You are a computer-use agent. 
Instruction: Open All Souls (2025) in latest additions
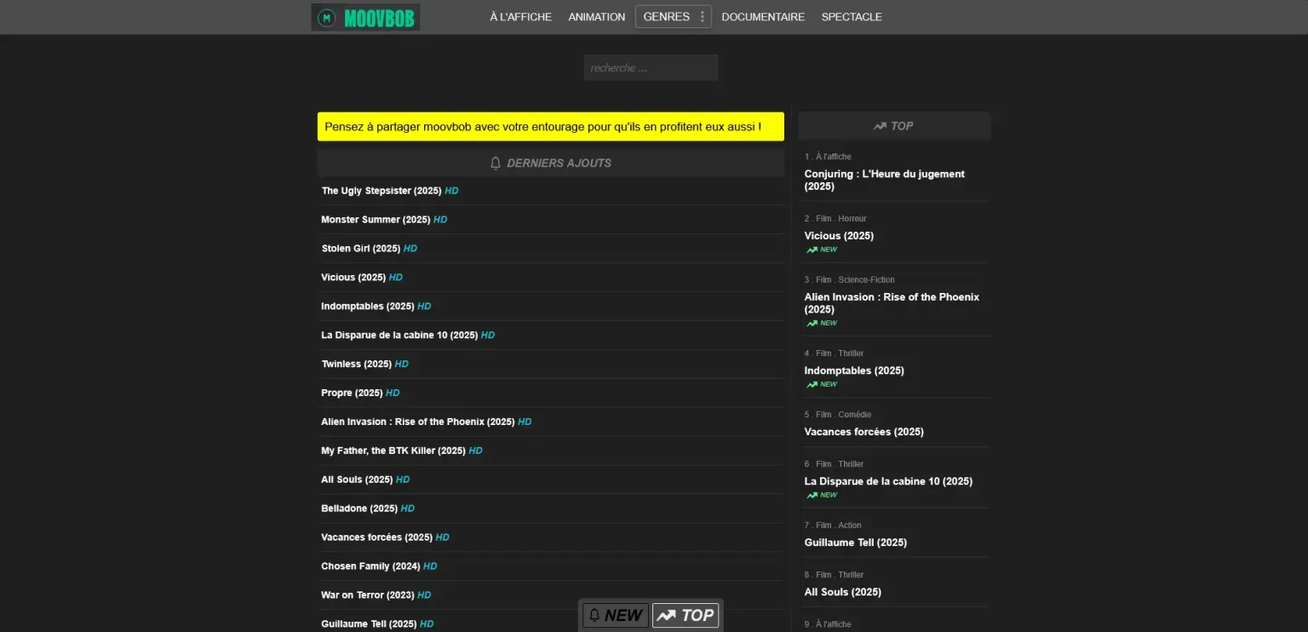coord(357,480)
